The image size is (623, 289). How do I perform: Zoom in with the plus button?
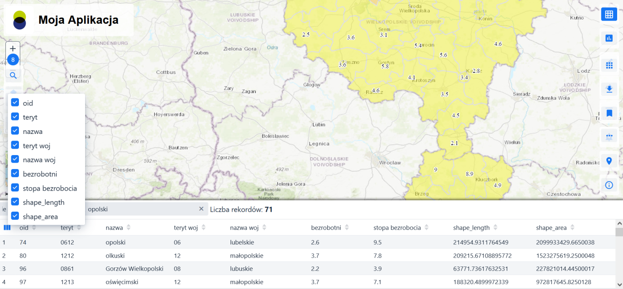(x=13, y=48)
